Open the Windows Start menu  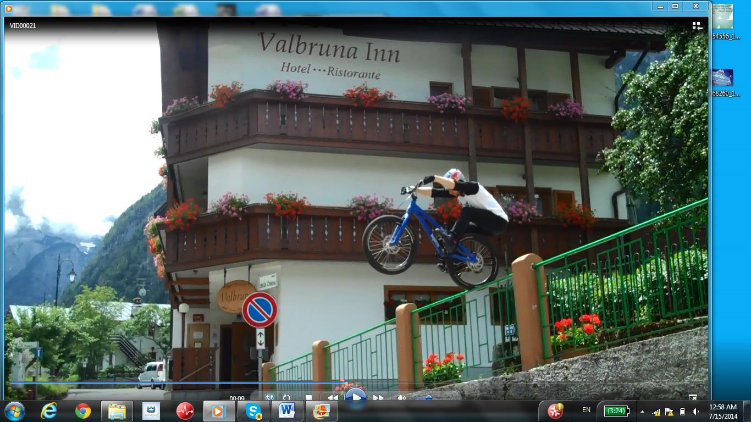coord(15,411)
